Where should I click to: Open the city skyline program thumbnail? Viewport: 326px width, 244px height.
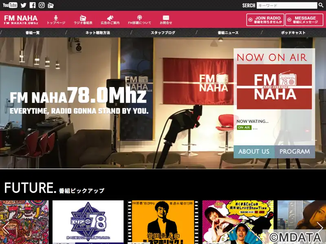(x=302, y=222)
